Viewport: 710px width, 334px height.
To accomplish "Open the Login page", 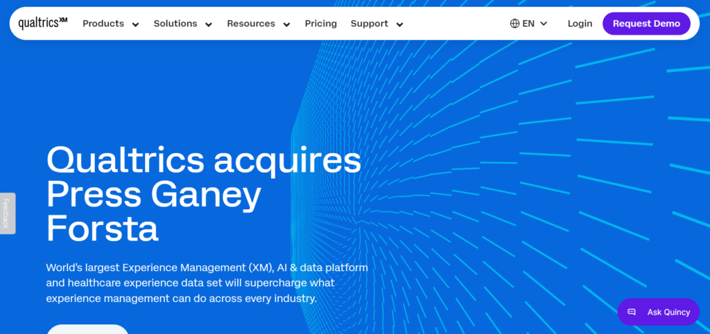I will [x=580, y=24].
